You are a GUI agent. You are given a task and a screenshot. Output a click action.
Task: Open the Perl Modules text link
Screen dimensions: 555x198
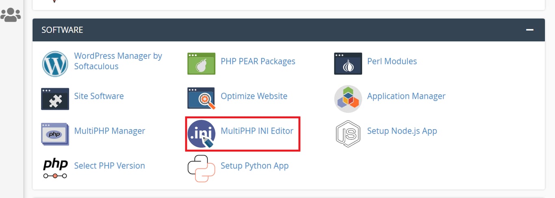click(x=392, y=61)
